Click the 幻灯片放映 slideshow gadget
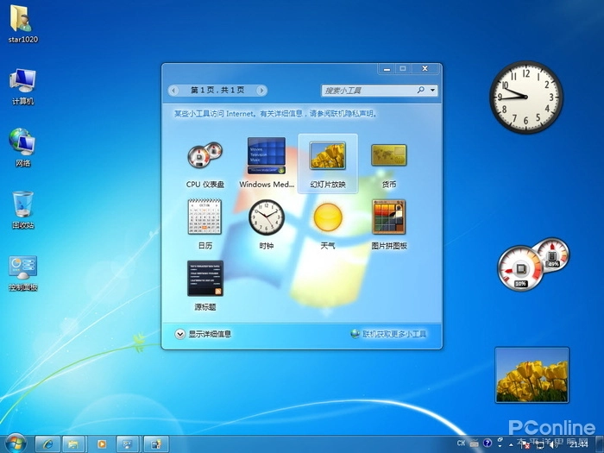The height and width of the screenshot is (453, 604). tap(327, 156)
